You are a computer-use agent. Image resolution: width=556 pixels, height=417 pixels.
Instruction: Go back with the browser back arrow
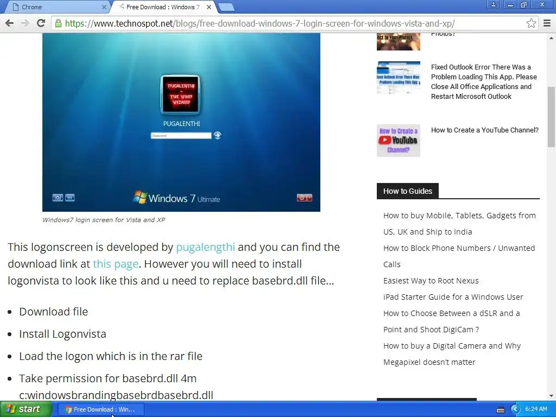point(10,23)
